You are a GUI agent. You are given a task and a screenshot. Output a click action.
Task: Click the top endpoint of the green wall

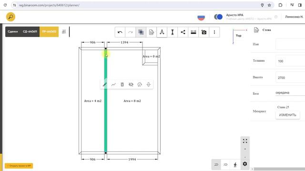106,48
